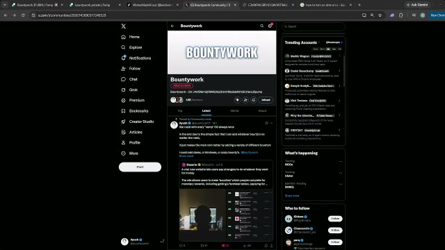Click Show more under What's happening
Image resolution: width=445 pixels, height=250 pixels.
coord(292,196)
